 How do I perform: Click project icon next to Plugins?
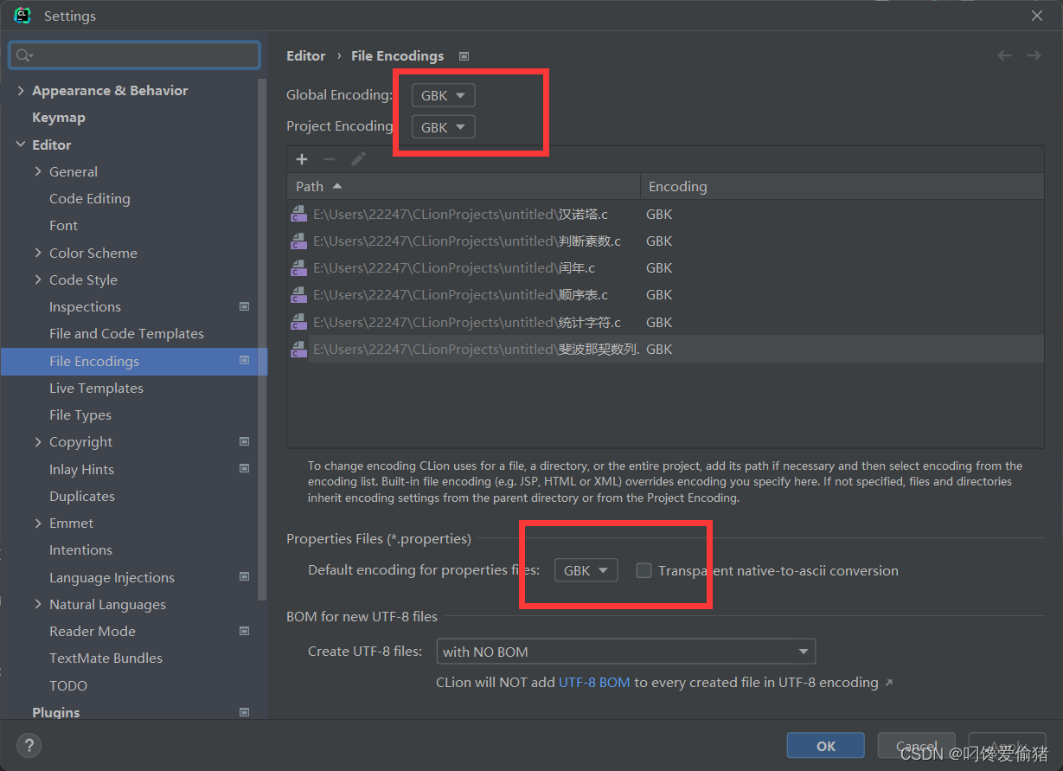(244, 712)
